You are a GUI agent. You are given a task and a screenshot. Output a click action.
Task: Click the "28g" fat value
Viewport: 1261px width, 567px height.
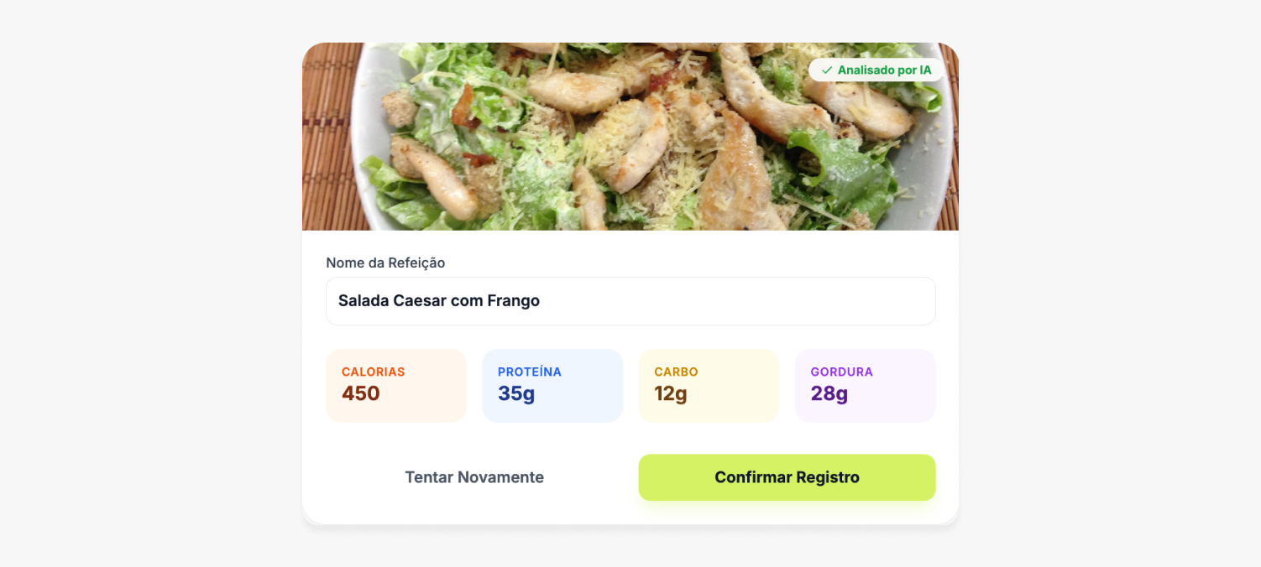click(828, 393)
